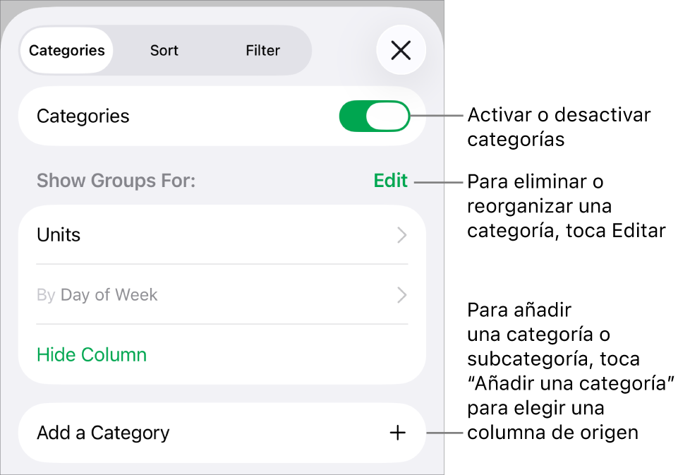Choose Add a Category
This screenshot has width=678, height=475.
103,433
